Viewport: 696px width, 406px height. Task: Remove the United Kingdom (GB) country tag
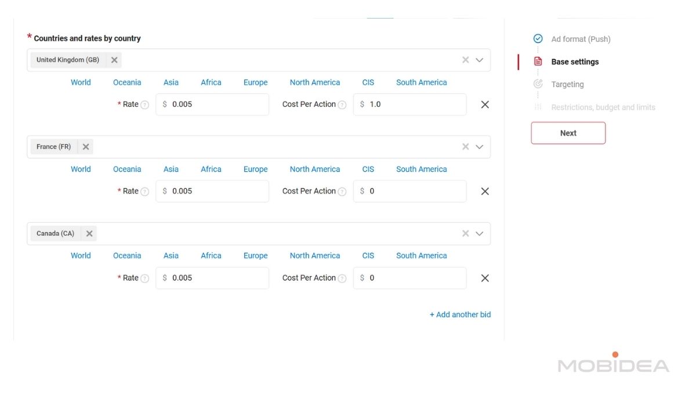[x=114, y=60]
